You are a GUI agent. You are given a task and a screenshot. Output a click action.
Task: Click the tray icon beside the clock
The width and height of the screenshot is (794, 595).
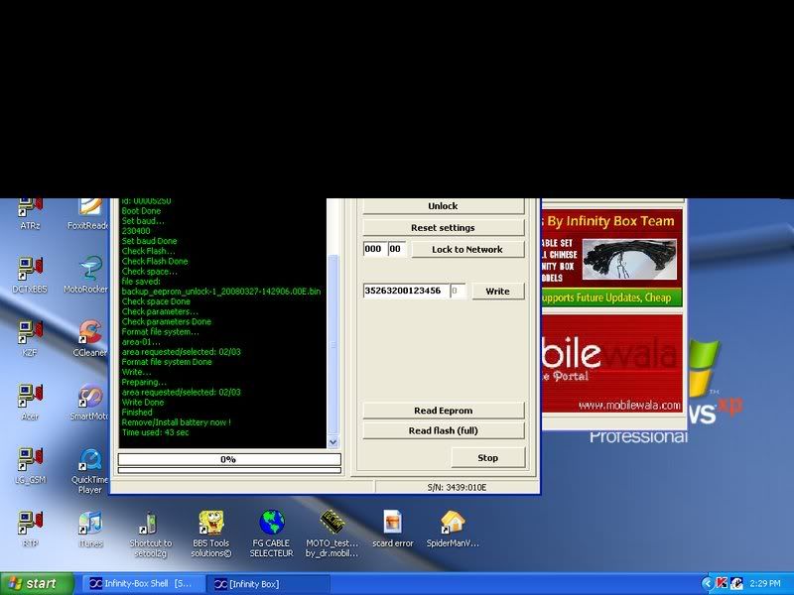point(736,583)
